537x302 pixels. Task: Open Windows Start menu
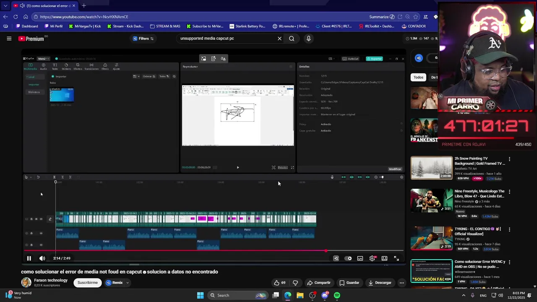coord(200,295)
